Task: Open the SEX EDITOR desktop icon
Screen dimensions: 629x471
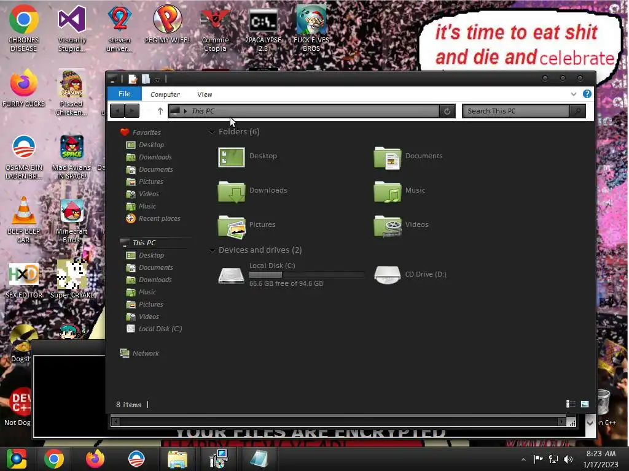Action: (x=24, y=280)
